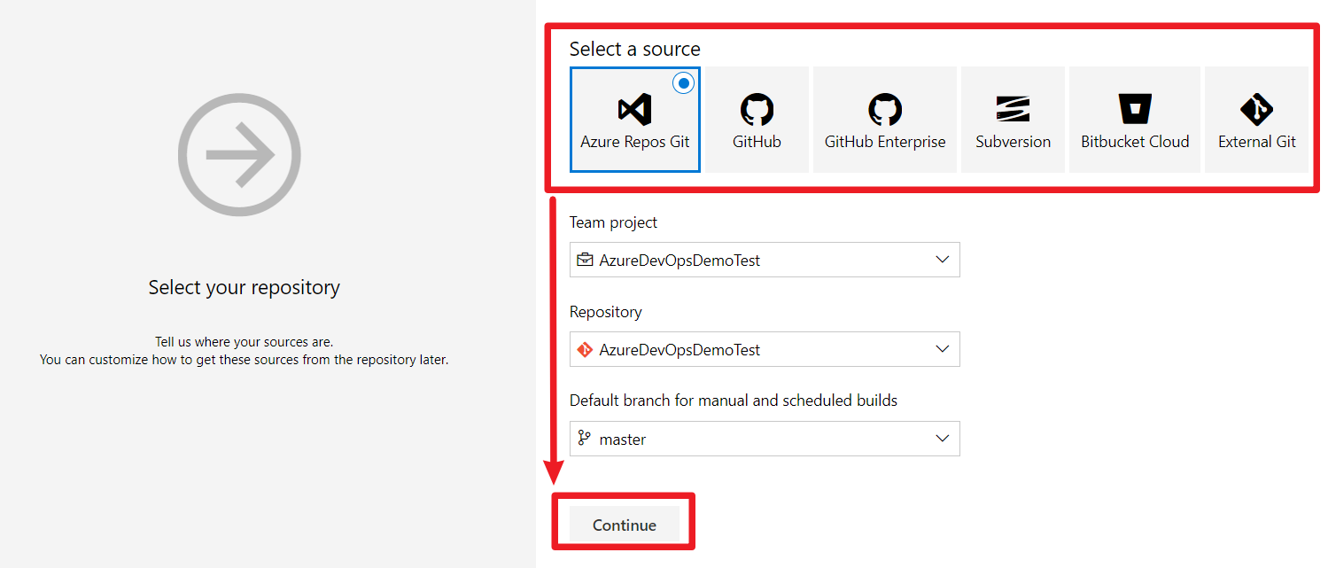Open the default branch dropdown showing master

(765, 439)
